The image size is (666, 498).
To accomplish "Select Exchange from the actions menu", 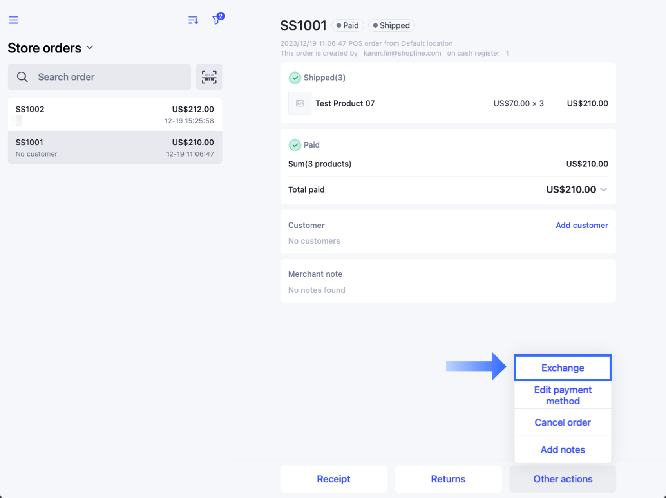I will click(563, 368).
